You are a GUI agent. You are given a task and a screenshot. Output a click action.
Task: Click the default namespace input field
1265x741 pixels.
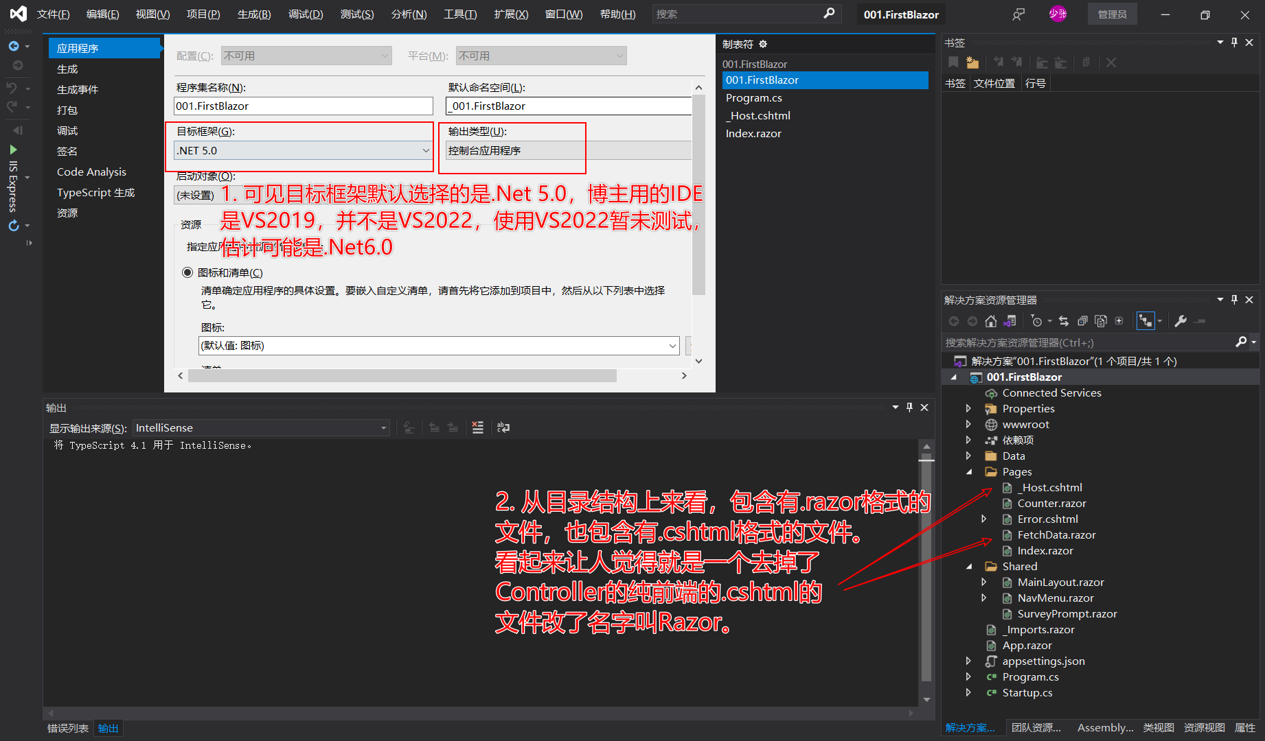coord(569,106)
